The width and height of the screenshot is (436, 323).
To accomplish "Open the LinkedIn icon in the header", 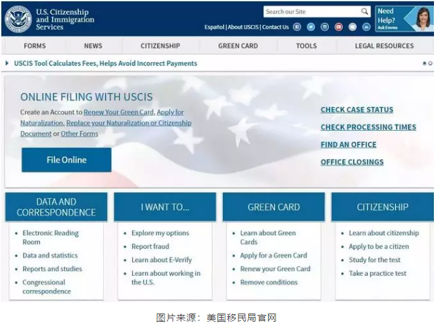I will 367,27.
